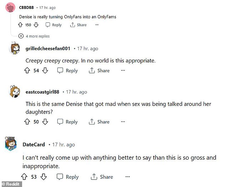The image size is (226, 187).
Task: Reply to CBBDBB's comment
Action: click(53, 25)
